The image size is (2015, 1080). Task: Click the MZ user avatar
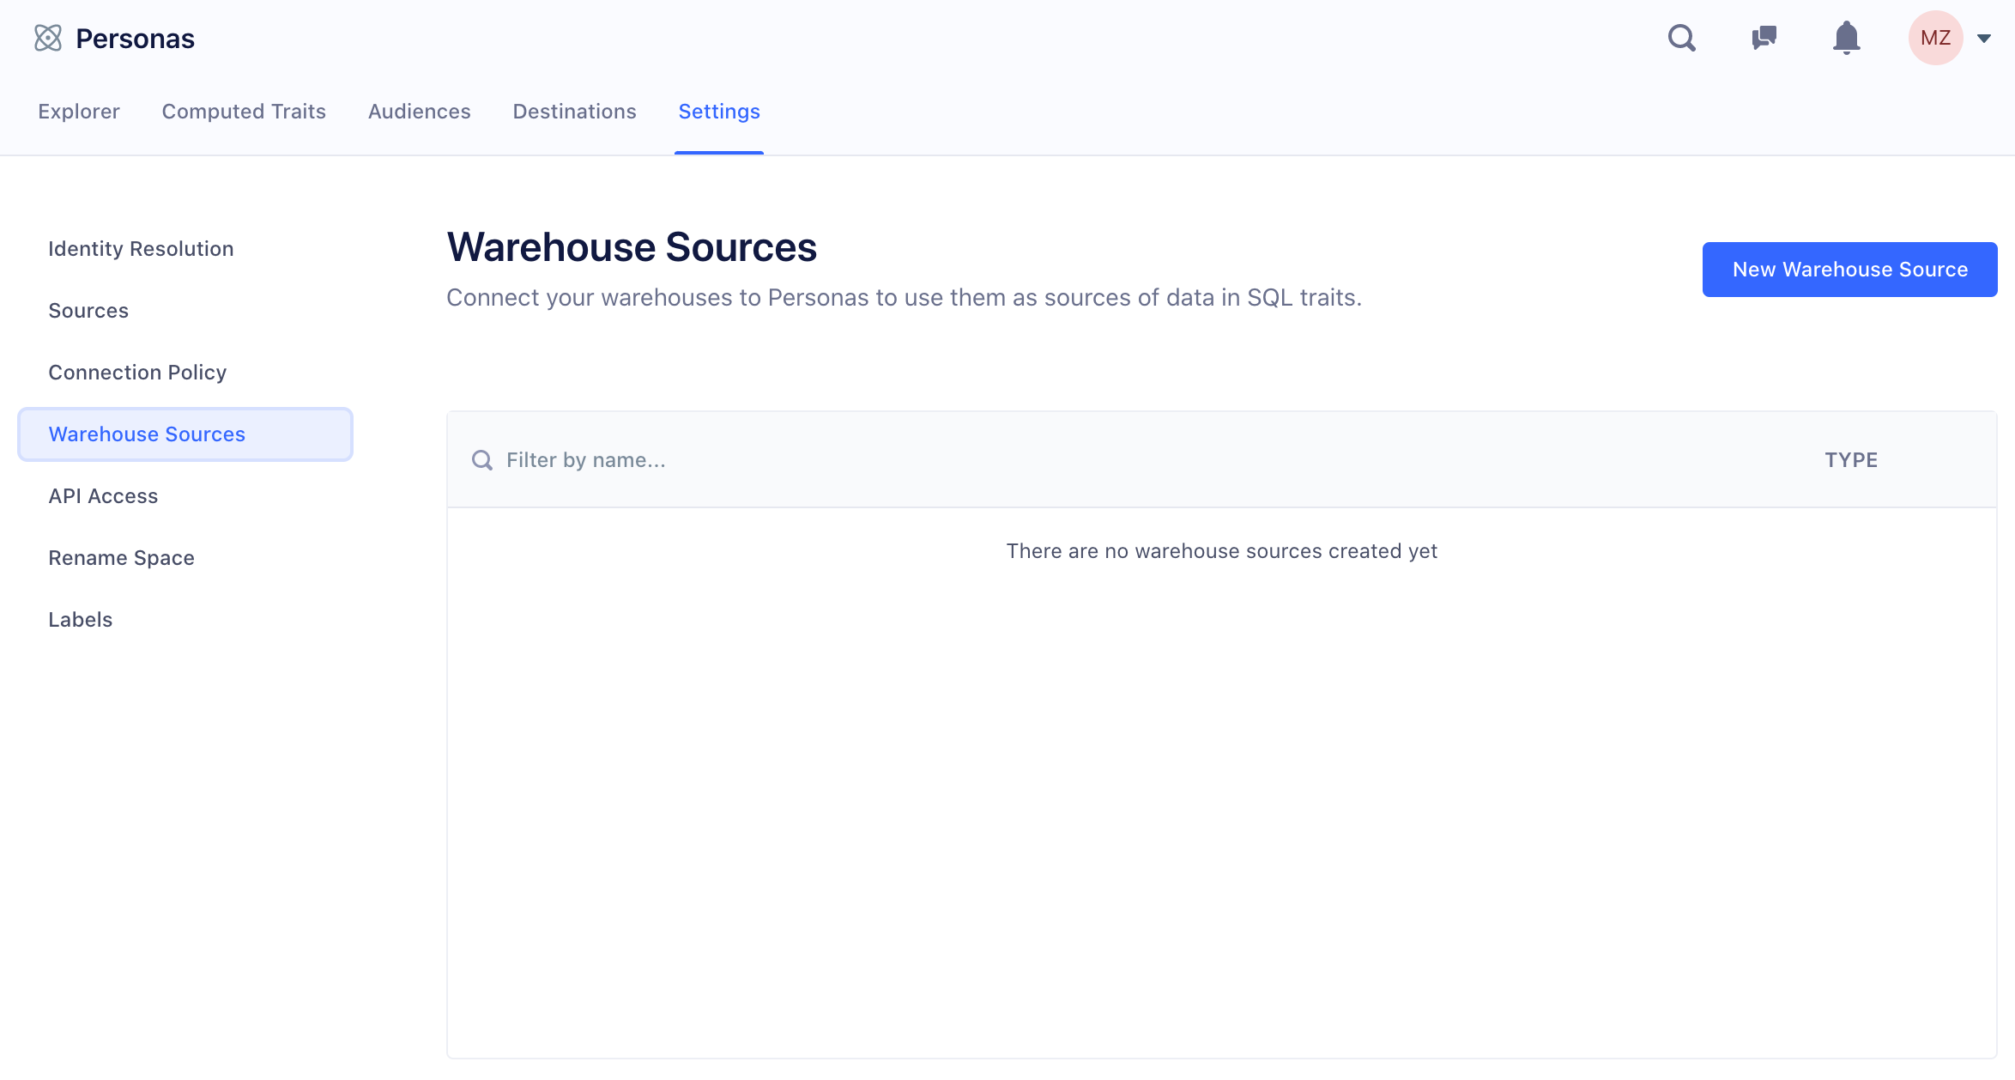pos(1935,38)
